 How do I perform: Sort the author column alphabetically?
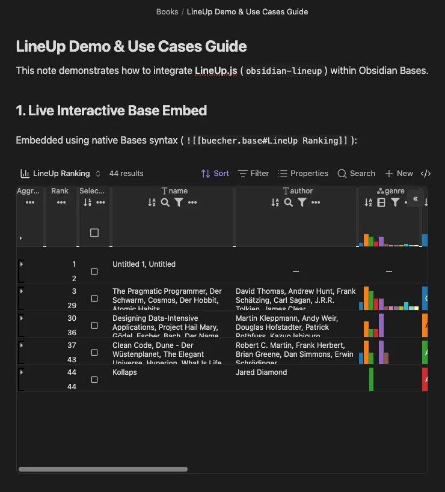click(275, 202)
